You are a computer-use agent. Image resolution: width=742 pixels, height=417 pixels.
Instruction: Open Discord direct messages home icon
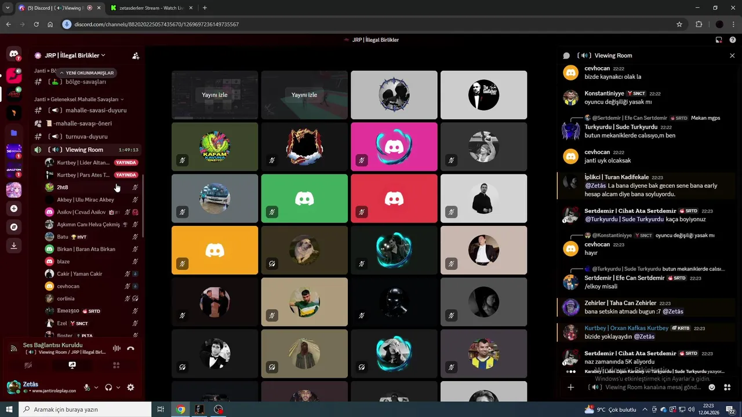pyautogui.click(x=14, y=54)
